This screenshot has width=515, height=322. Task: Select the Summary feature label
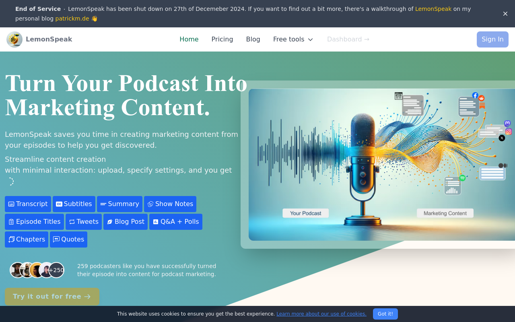[124, 204]
